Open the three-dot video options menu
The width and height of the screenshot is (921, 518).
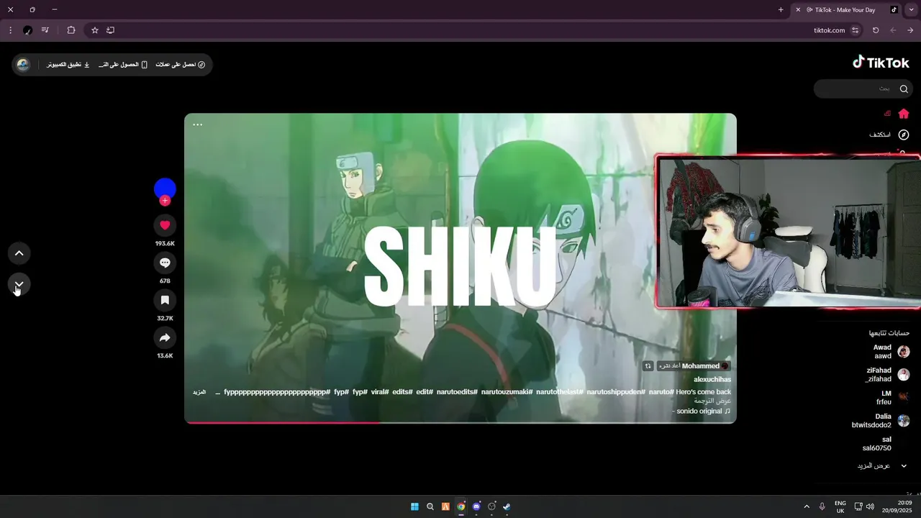pos(197,124)
